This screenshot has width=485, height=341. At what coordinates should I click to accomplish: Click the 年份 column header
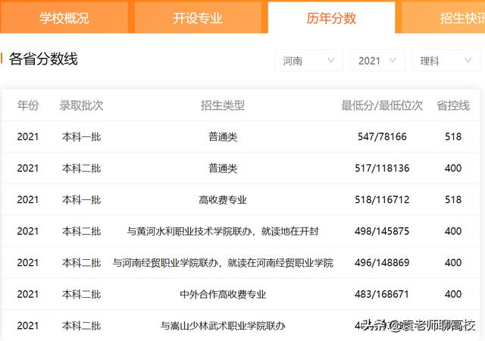pyautogui.click(x=28, y=105)
